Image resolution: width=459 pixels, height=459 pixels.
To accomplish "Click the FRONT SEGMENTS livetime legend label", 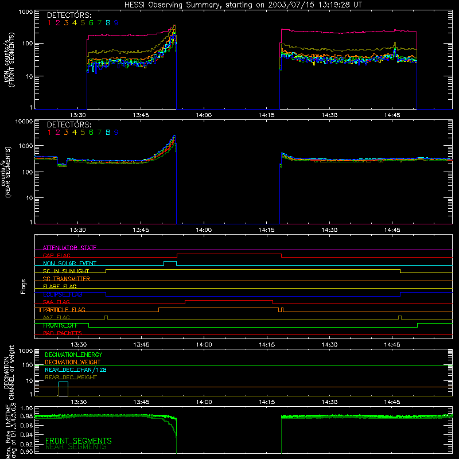I will tap(79, 441).
